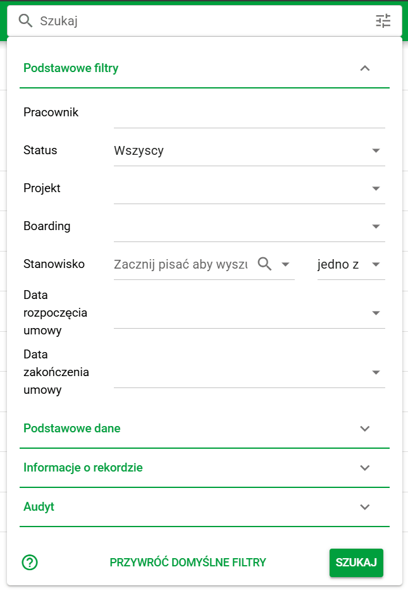Screen dimensions: 408x591
Task: Open the Data rozpoczęcia umowy dropdown
Action: tap(376, 312)
